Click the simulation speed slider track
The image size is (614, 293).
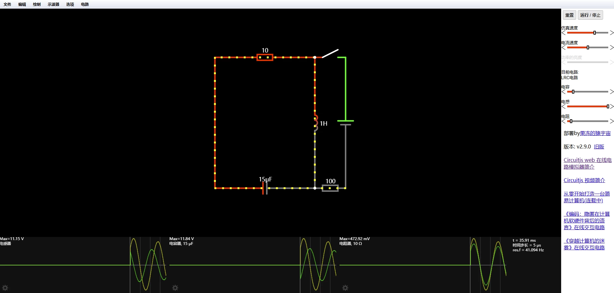click(x=587, y=33)
